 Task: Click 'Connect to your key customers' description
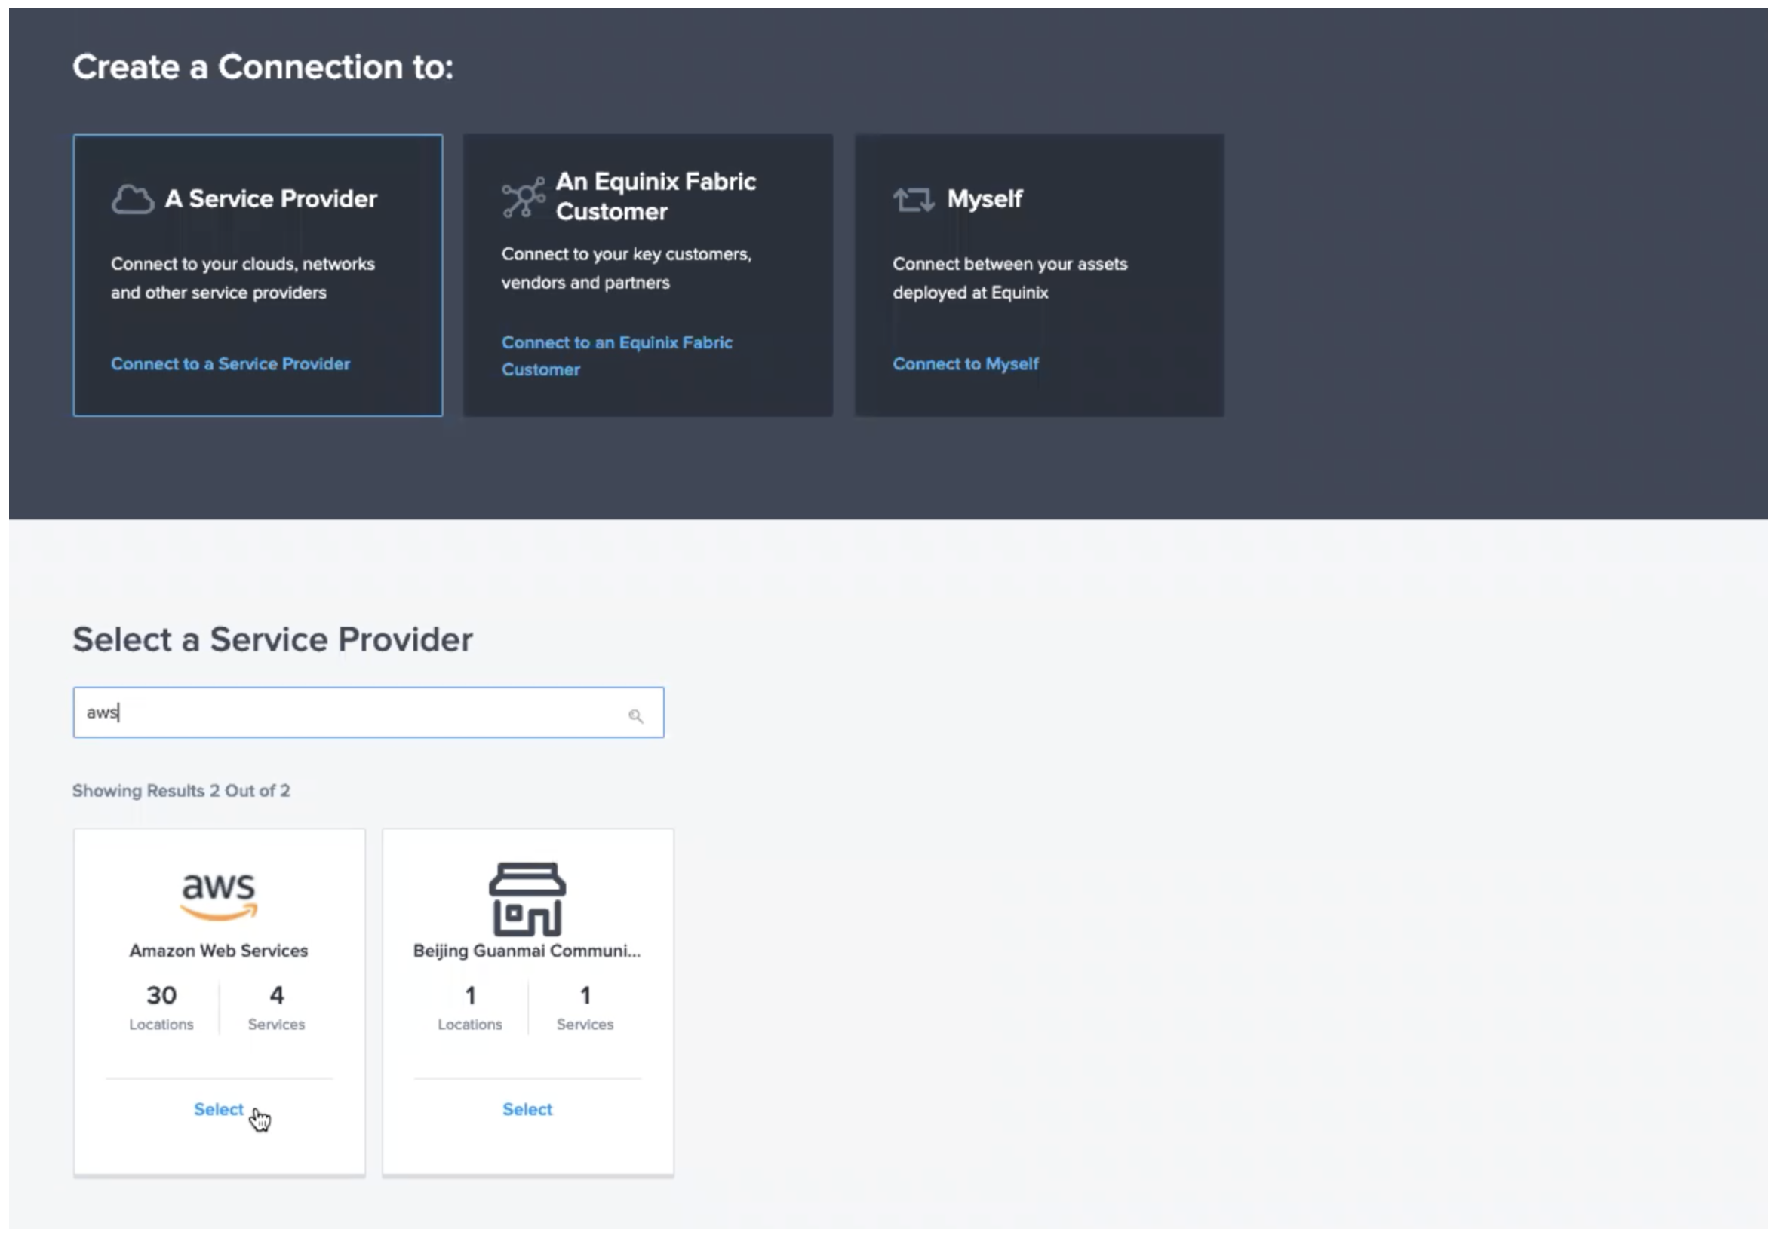pos(626,268)
